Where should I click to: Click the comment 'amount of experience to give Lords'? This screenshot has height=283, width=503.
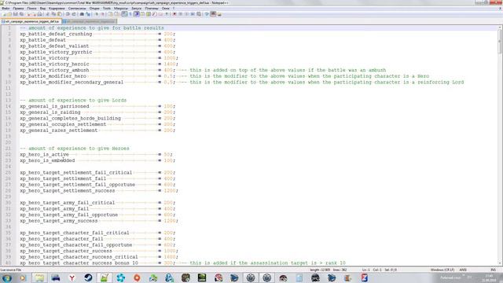tap(77, 100)
